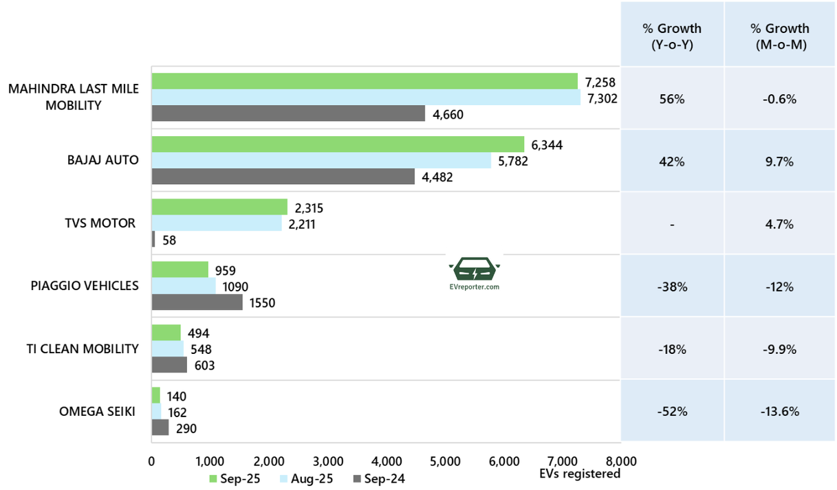
Task: Click the EVs registered axis title
Action: (x=580, y=474)
